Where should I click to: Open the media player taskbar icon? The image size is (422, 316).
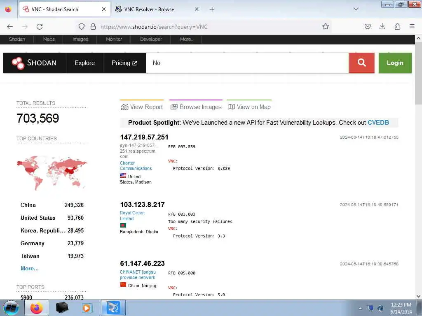[x=87, y=308]
